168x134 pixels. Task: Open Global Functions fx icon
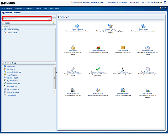(123, 69)
